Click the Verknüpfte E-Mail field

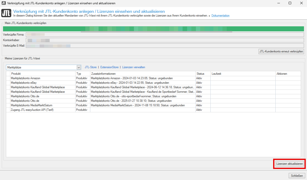coord(165,46)
